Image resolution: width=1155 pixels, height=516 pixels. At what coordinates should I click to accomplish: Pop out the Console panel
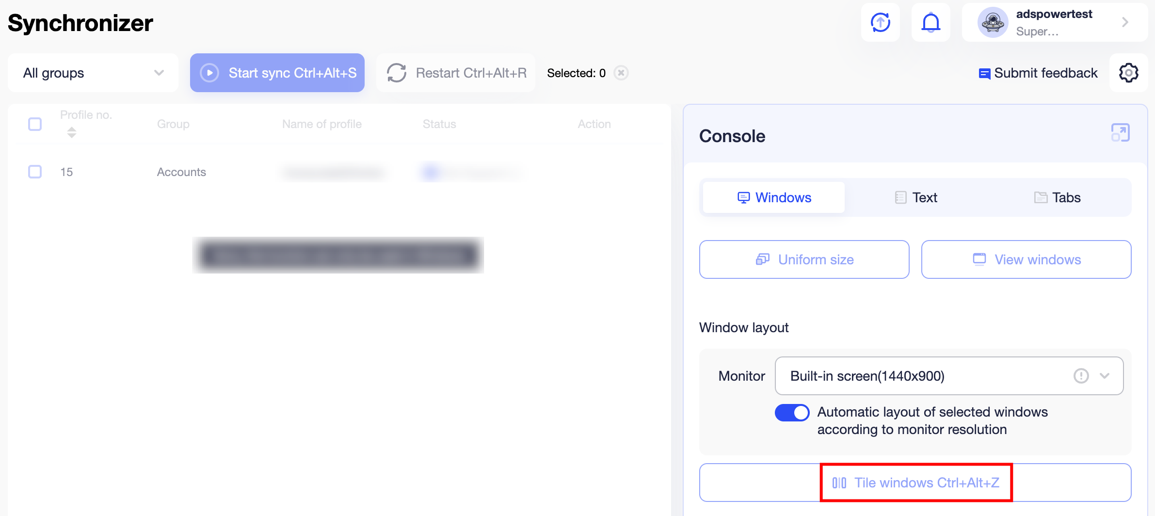click(x=1120, y=132)
